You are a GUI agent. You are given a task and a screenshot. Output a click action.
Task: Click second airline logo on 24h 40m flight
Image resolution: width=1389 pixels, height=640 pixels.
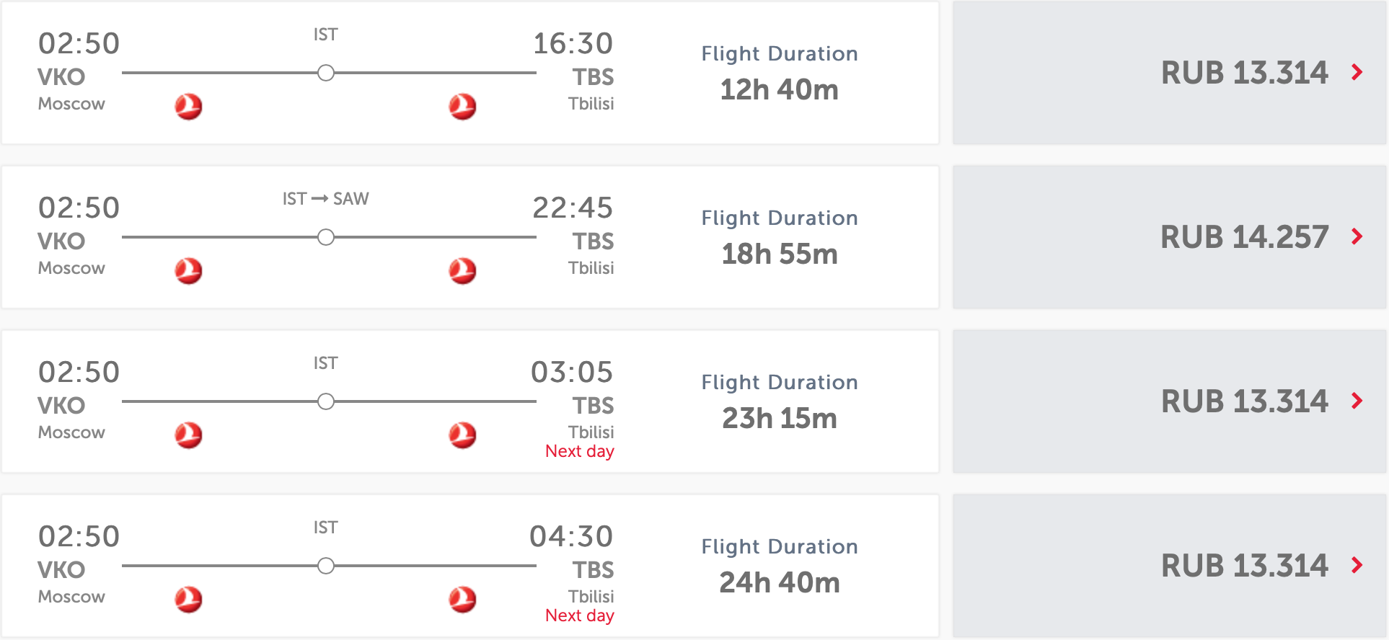click(462, 600)
